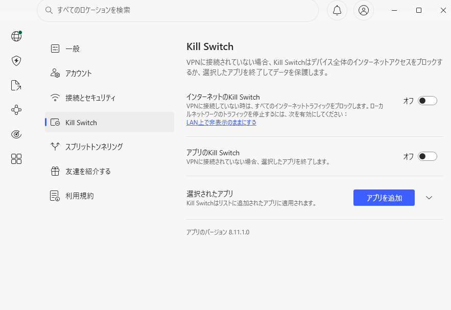Click the 選択されたアプリ label
Screen dimensions: 451x310
210,194
